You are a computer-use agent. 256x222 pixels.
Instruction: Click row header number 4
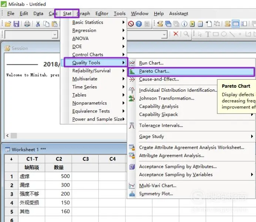click(11, 203)
